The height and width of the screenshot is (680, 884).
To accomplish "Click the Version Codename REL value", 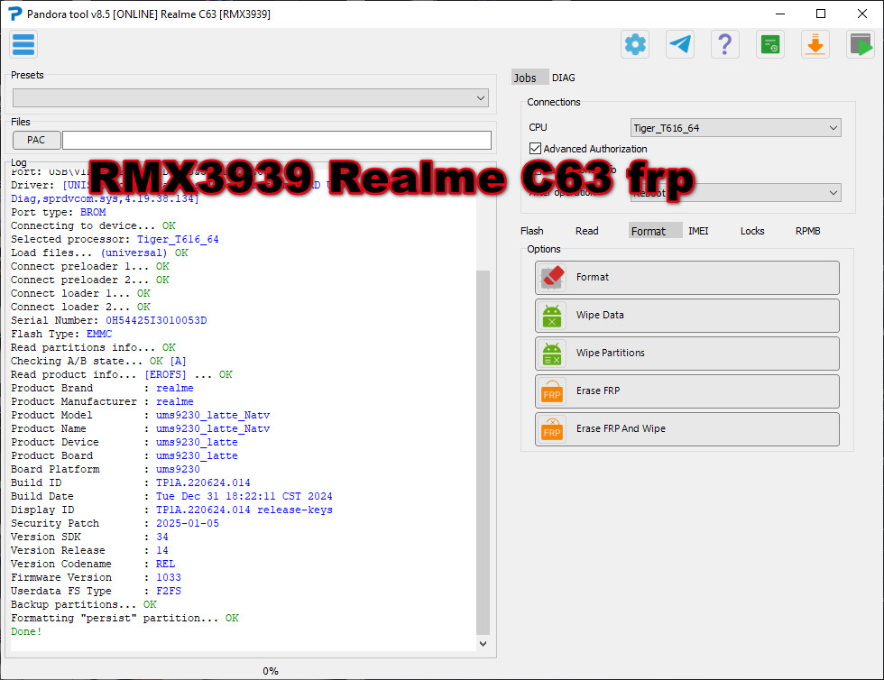I will pos(165,564).
